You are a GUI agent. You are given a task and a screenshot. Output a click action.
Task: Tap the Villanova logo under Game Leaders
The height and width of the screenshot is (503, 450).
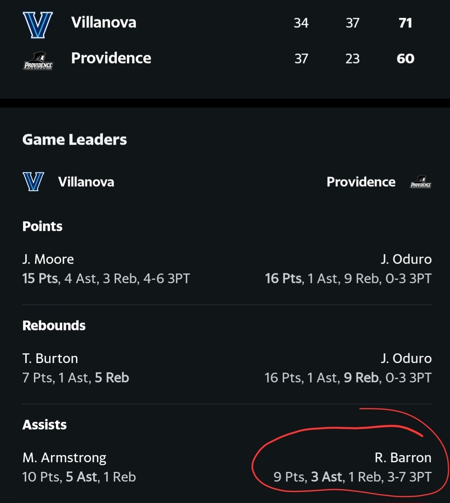point(34,182)
